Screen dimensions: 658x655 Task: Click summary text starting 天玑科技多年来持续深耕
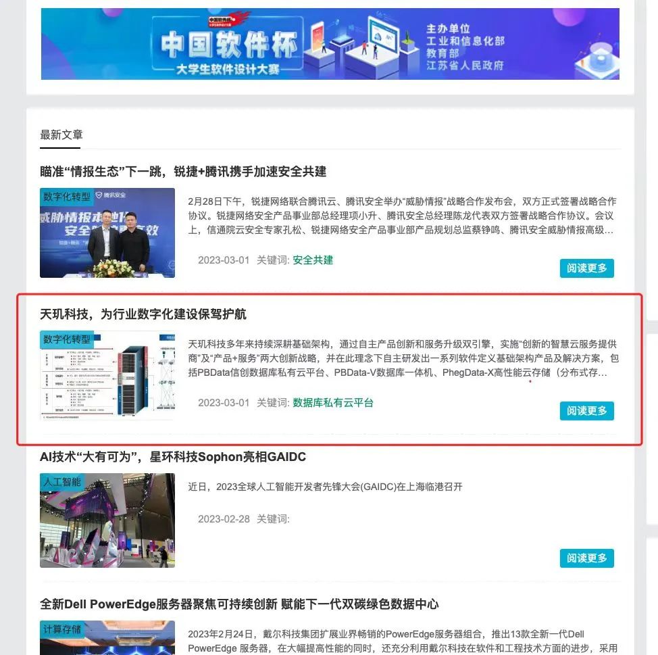[403, 358]
